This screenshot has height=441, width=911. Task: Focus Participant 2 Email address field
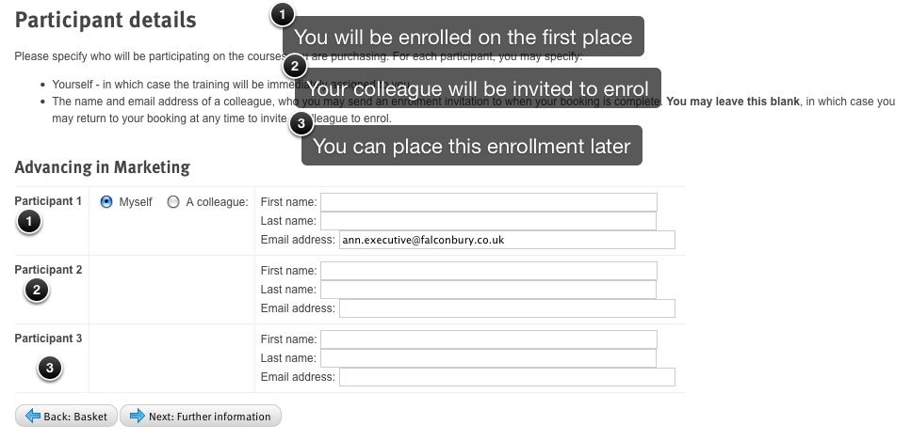point(507,308)
